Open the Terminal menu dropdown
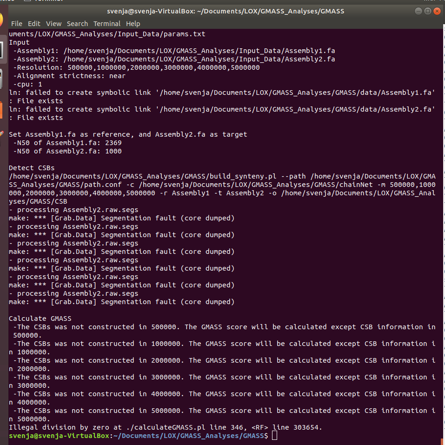 106,23
